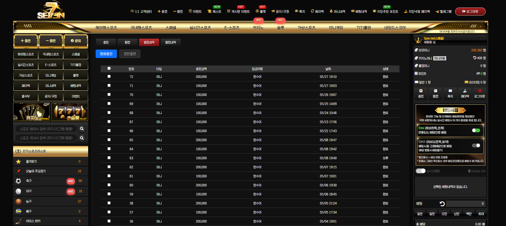Click the soccer ball icon in sports list

[x=18, y=181]
